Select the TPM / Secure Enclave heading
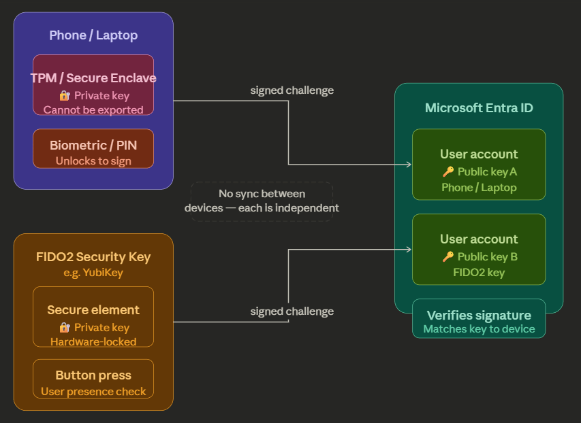Image resolution: width=581 pixels, height=423 pixels. 93,78
